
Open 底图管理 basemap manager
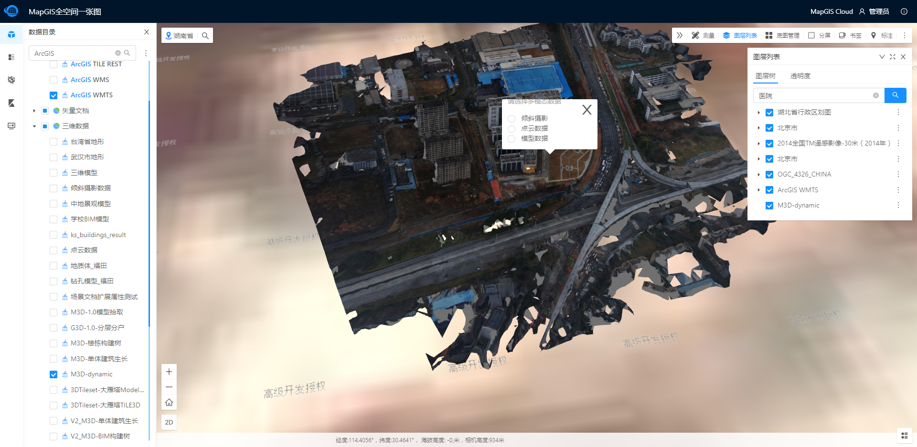click(x=782, y=35)
